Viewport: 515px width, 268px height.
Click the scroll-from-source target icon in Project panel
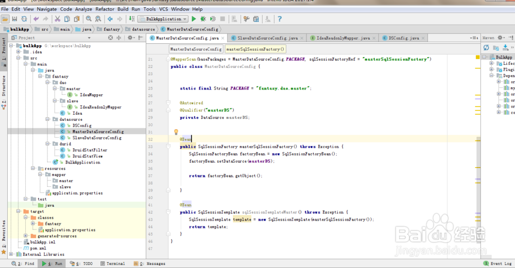pos(110,38)
